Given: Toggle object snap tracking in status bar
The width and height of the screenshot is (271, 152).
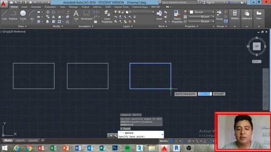Looking at the screenshot, I should pyautogui.click(x=205, y=141).
